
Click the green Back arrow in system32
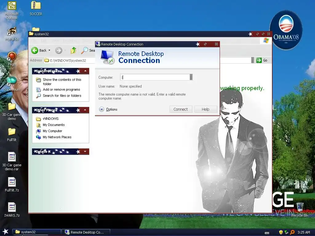(x=34, y=50)
